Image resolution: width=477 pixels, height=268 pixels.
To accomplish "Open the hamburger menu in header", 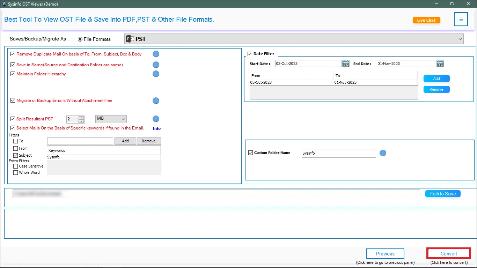I will 461,20.
